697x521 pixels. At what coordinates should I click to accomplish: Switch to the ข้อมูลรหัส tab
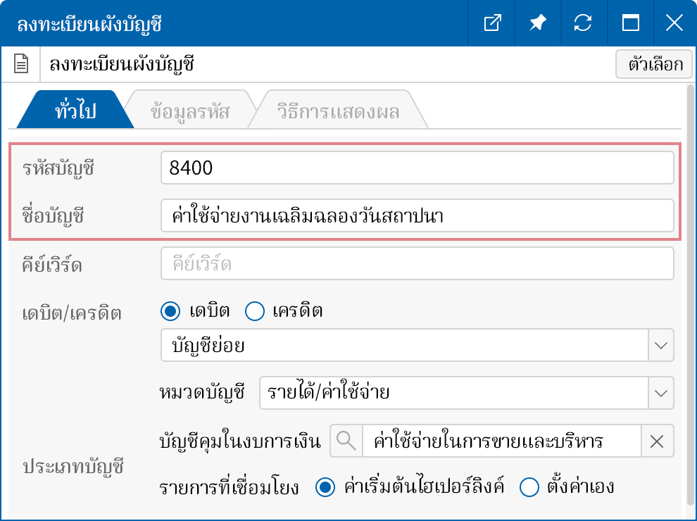coord(190,112)
